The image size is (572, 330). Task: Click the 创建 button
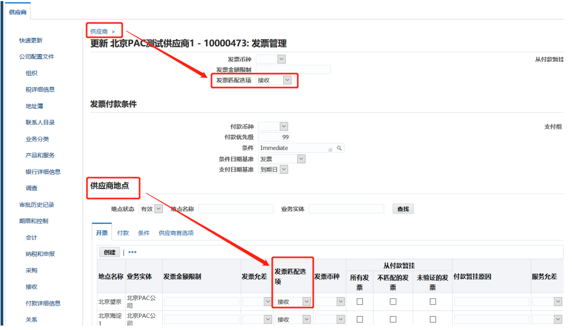coord(109,253)
